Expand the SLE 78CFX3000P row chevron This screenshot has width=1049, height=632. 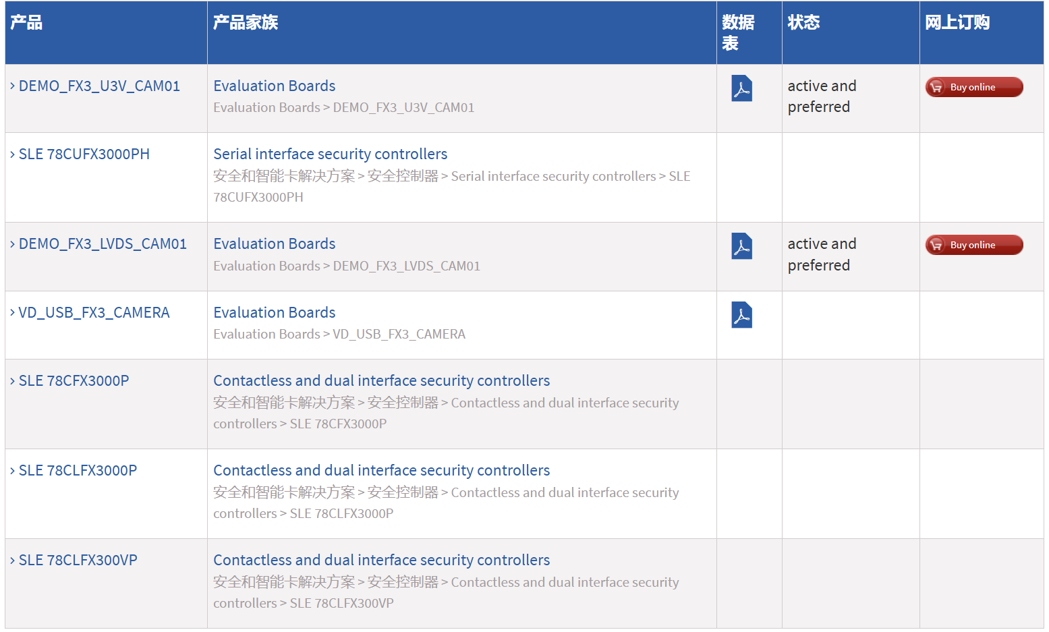11,380
